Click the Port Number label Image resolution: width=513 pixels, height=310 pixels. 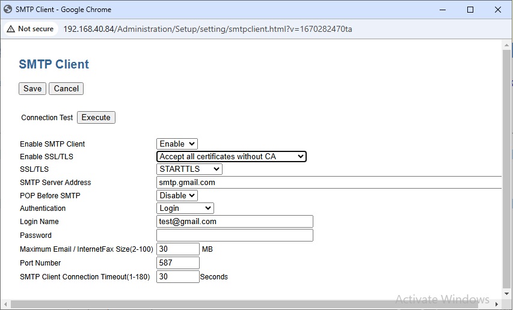click(40, 263)
